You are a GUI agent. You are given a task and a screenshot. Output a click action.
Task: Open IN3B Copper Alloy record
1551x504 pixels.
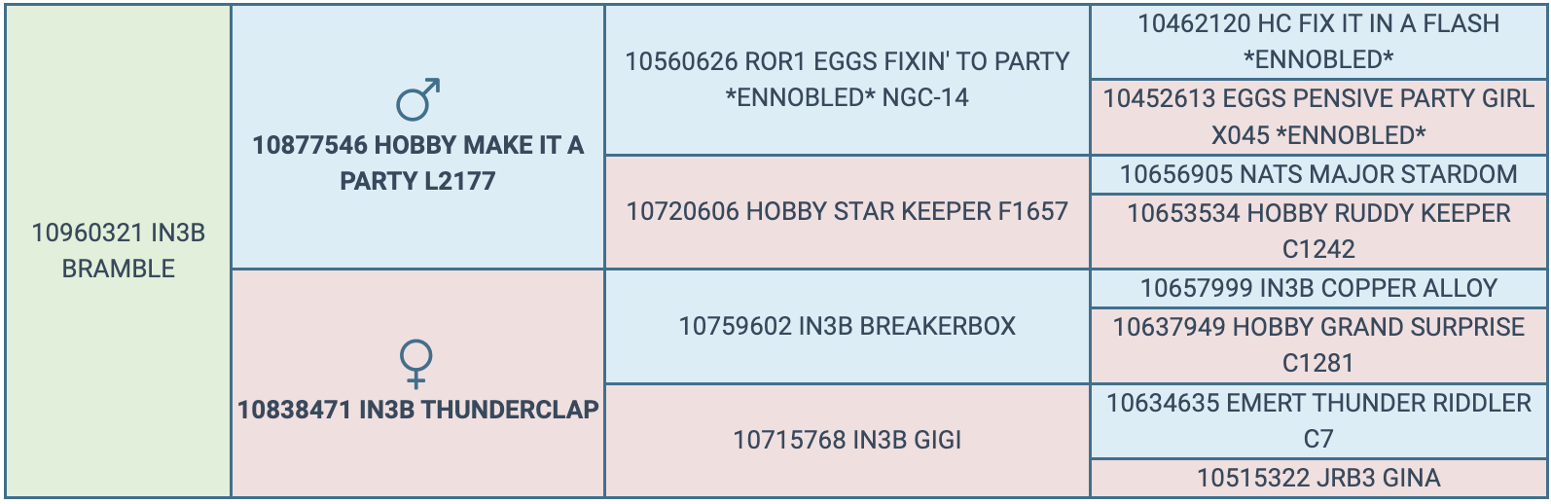(x=1318, y=288)
